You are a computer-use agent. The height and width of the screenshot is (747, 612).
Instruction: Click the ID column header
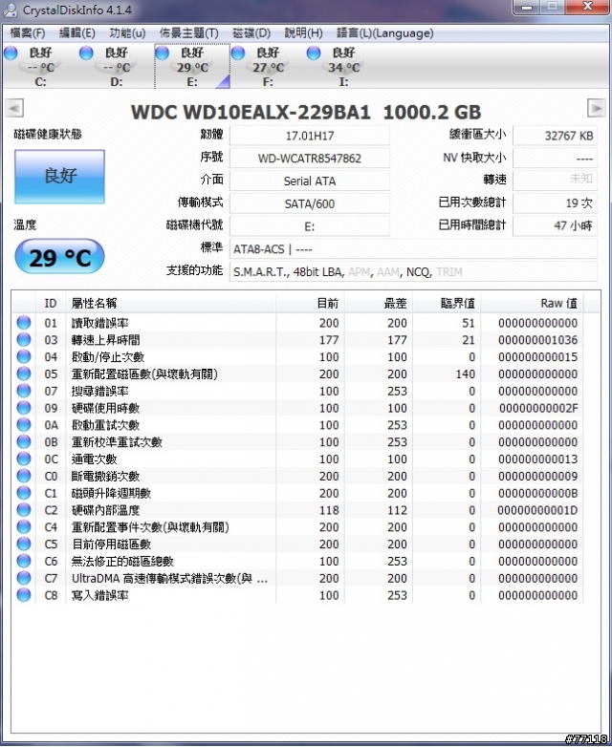pyautogui.click(x=51, y=303)
